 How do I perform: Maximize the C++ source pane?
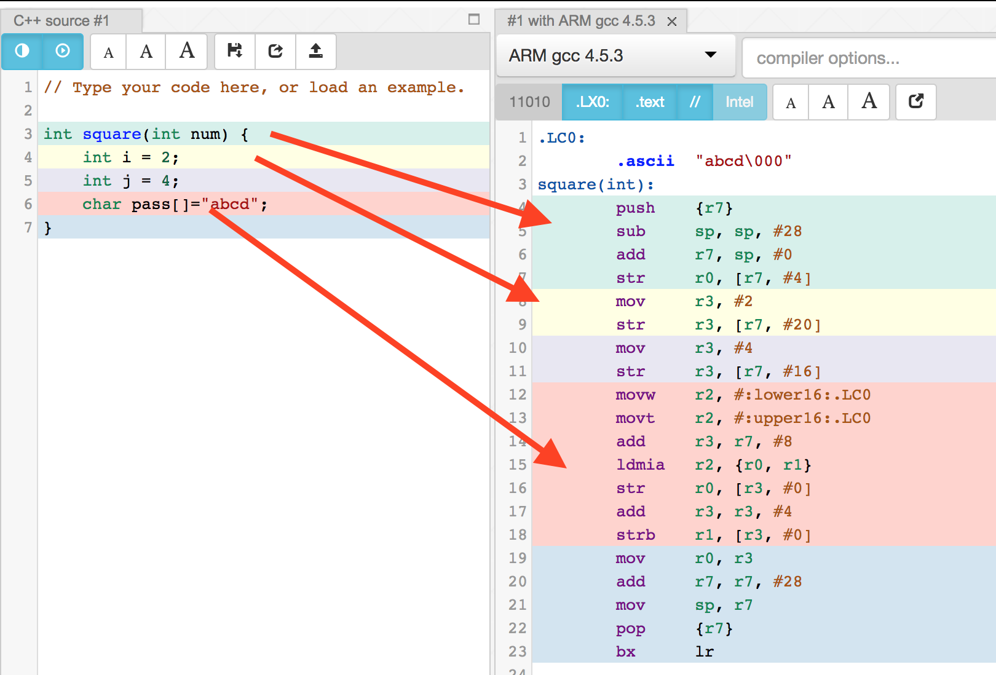(x=473, y=20)
